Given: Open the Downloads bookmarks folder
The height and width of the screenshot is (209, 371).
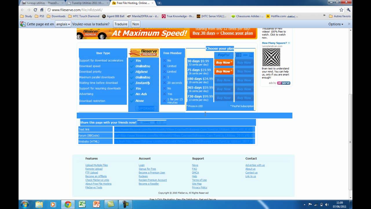Looking at the screenshot, I should point(56,16).
